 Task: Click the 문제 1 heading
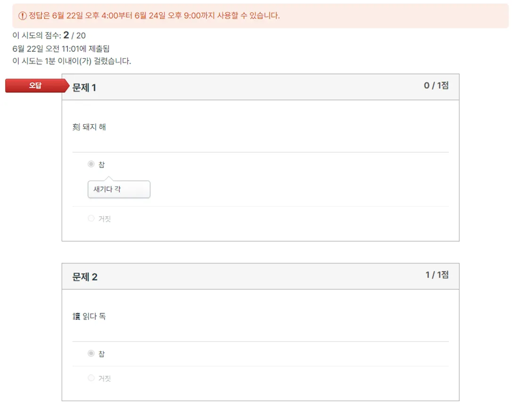click(x=84, y=88)
